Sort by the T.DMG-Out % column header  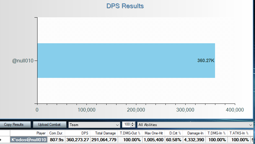coord(130,133)
